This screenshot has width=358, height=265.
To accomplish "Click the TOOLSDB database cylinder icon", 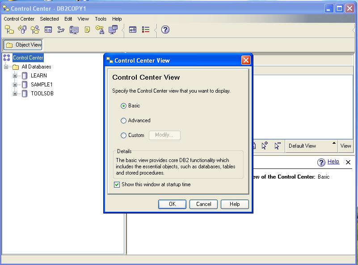I will 25,94.
